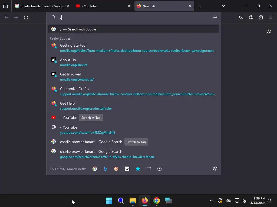Click the muted volume tray icon
The height and width of the screenshot is (207, 277).
pyautogui.click(x=244, y=201)
